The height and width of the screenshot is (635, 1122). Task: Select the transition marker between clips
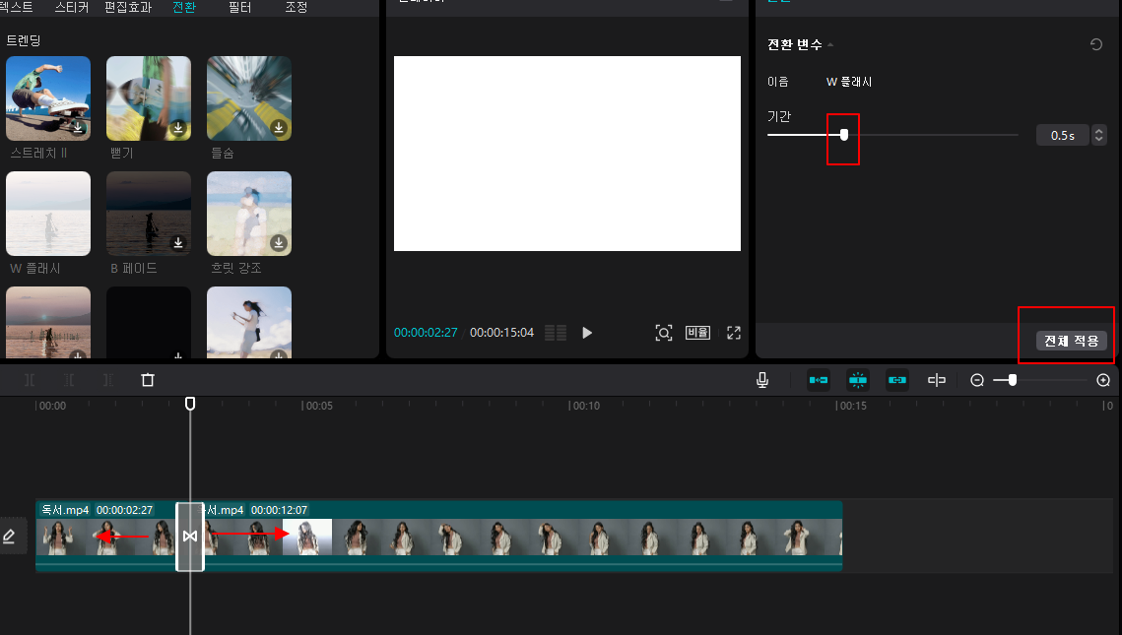pyautogui.click(x=190, y=537)
